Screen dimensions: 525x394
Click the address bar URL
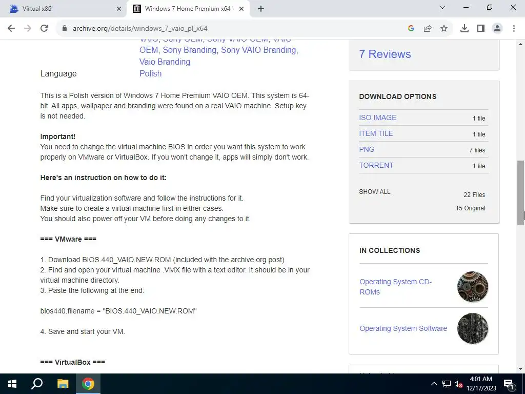coord(140,29)
